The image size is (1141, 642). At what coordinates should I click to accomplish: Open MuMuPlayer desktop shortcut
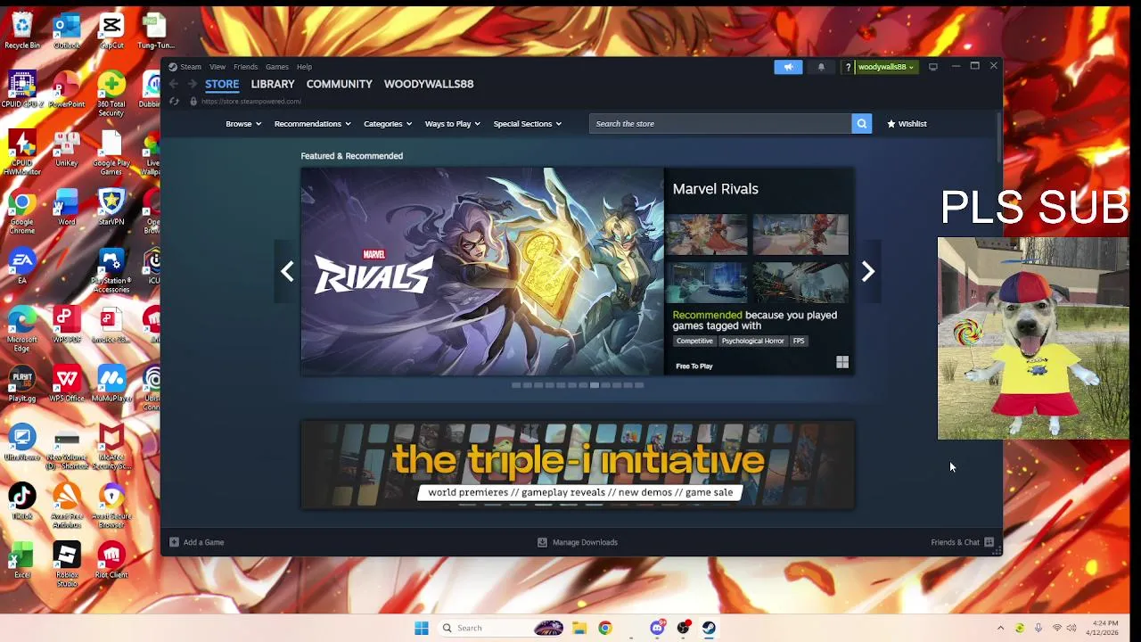pyautogui.click(x=111, y=383)
